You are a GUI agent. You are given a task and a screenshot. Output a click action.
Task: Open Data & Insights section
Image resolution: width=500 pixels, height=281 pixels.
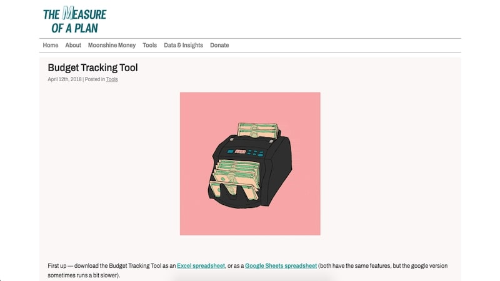(183, 45)
